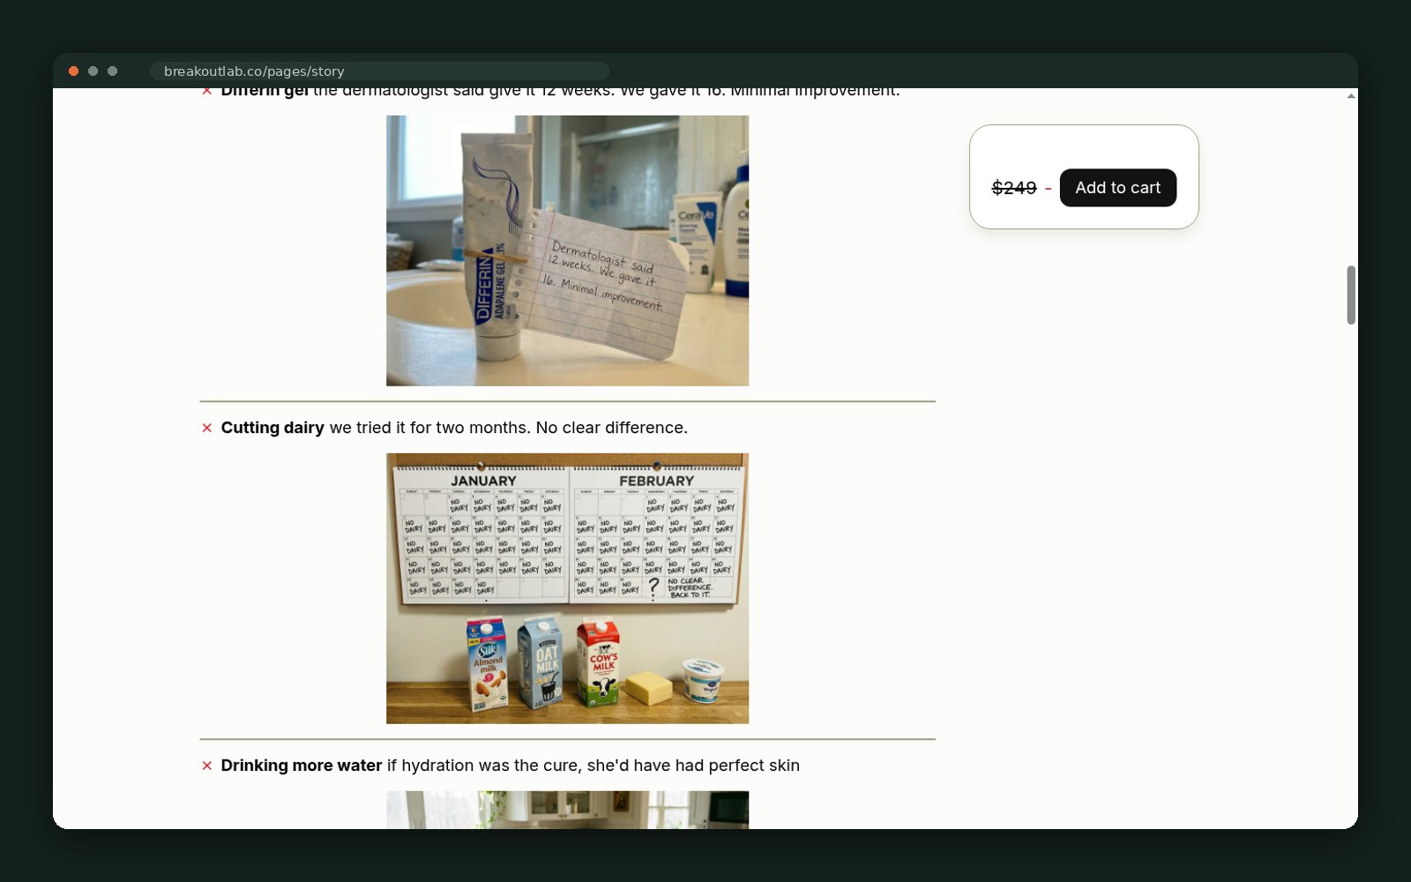Click the Add to cart button
The width and height of the screenshot is (1411, 882).
click(x=1117, y=188)
